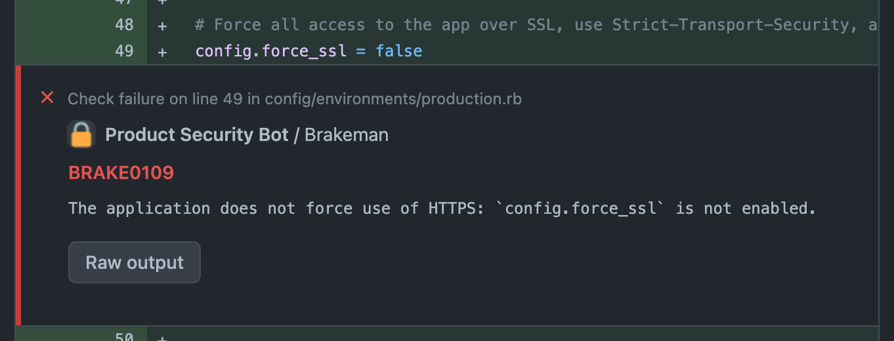Select line number 49 in the diff
This screenshot has width=894, height=341.
click(124, 50)
